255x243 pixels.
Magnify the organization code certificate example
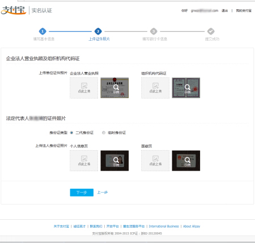click(186, 88)
